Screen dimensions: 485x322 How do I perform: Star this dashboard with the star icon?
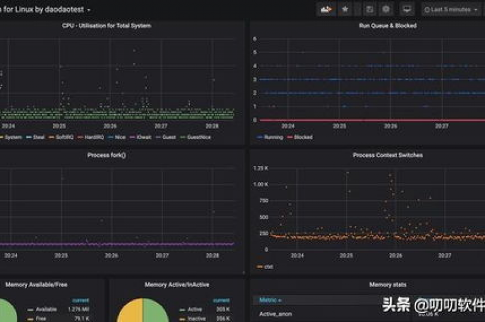pyautogui.click(x=345, y=9)
